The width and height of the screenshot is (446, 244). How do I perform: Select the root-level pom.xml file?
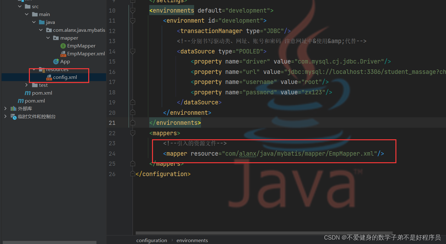(x=35, y=101)
